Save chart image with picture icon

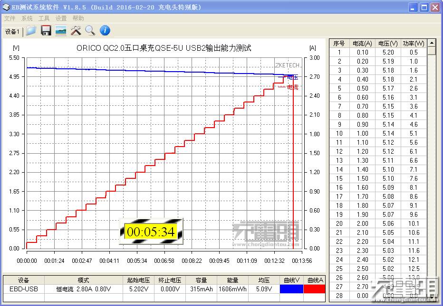61,30
